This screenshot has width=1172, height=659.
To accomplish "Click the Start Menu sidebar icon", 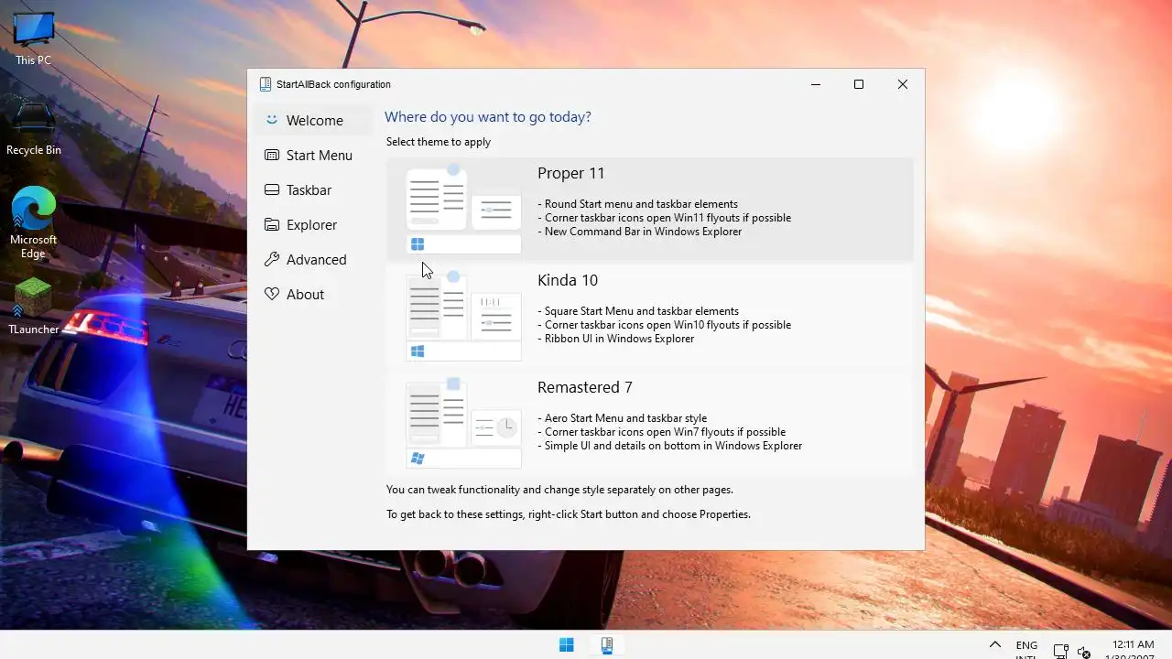I will [271, 155].
